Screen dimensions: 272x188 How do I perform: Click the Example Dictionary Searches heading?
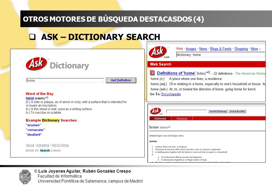pos(51,120)
